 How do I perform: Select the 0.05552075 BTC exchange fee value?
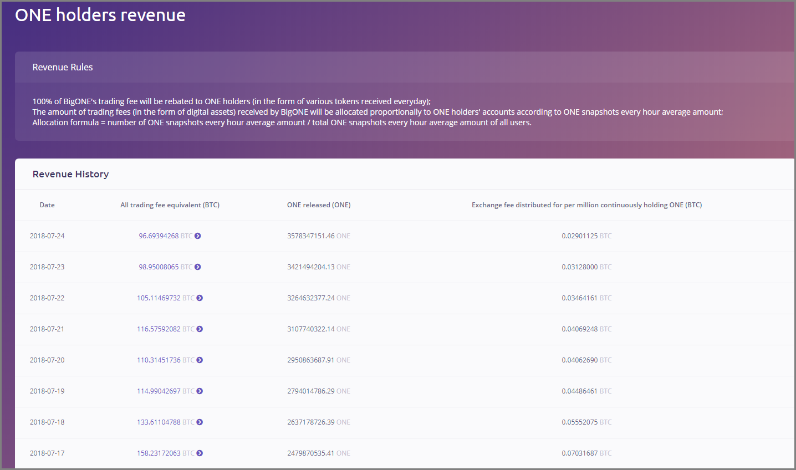tap(587, 422)
